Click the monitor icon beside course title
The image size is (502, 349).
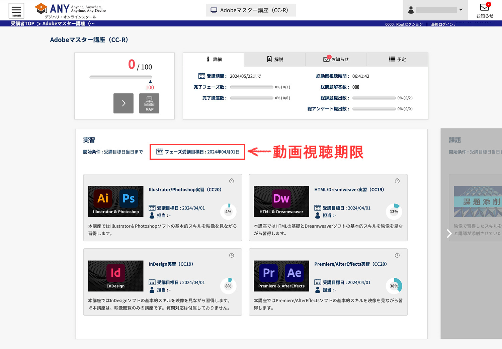point(214,10)
